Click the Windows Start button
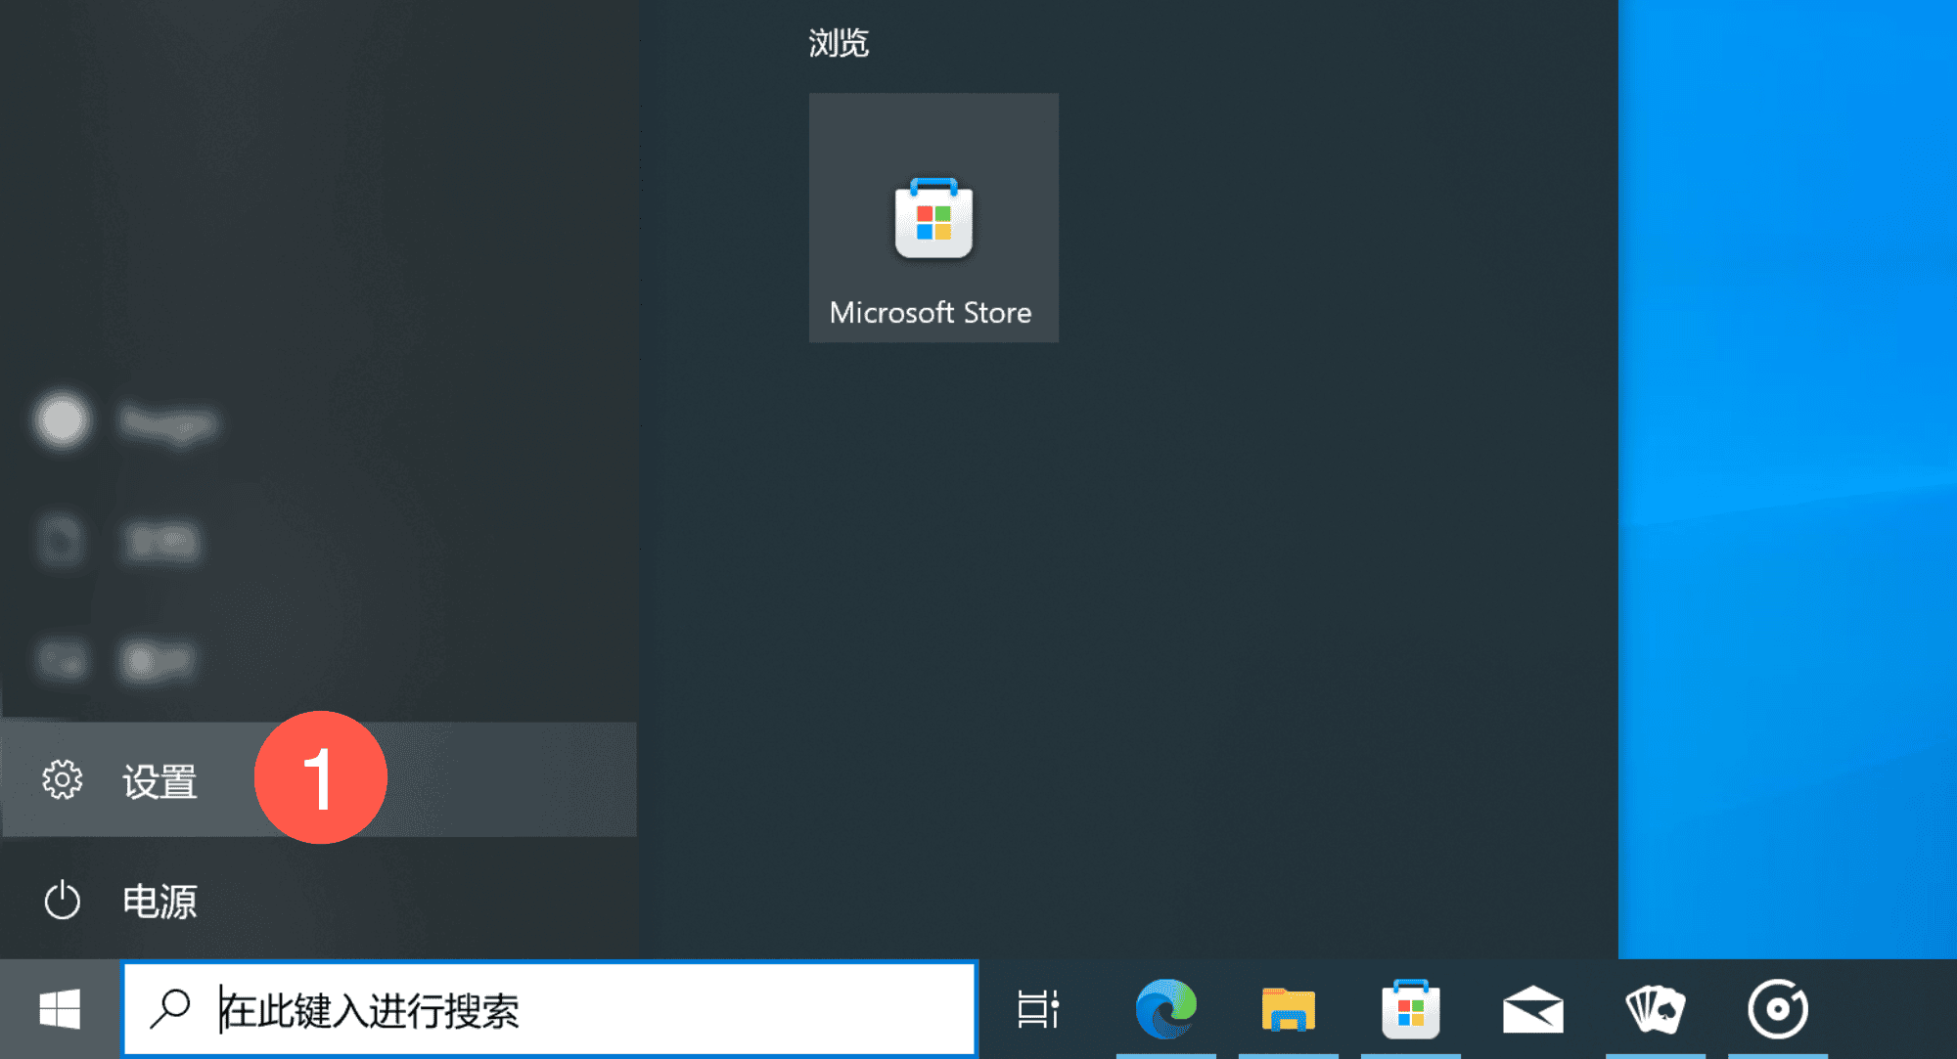The image size is (1957, 1059). pyautogui.click(x=59, y=1009)
